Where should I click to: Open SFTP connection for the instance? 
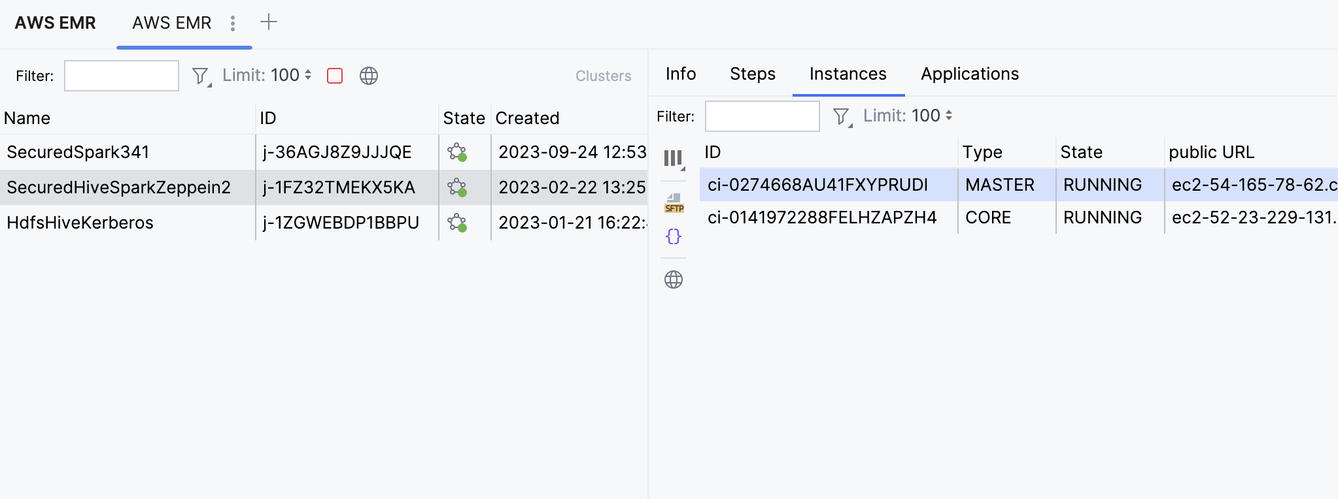click(674, 202)
